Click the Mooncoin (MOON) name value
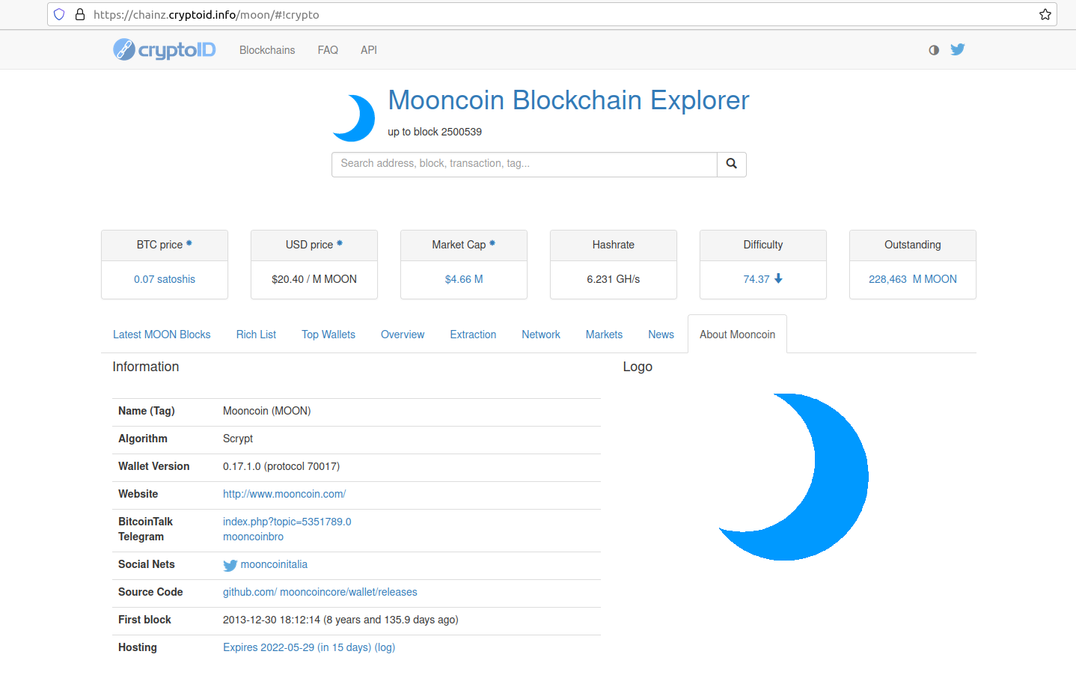Screen dimensions: 1076x693 click(x=266, y=411)
